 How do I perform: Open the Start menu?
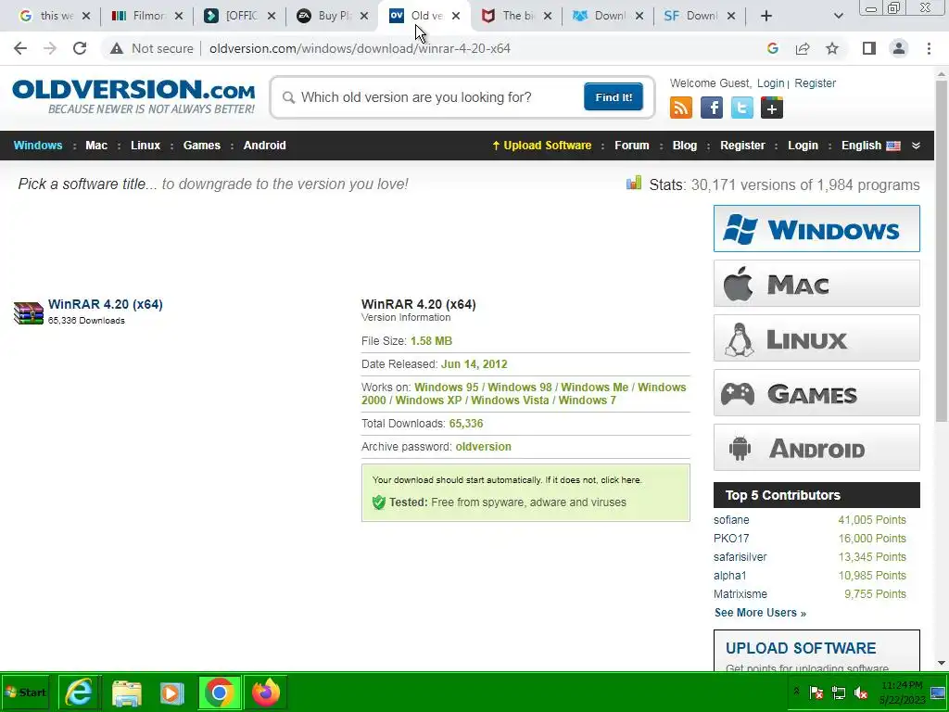(25, 692)
